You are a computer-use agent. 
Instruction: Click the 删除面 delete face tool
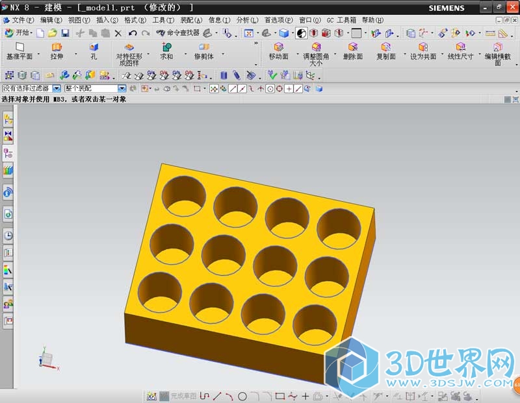(x=353, y=51)
